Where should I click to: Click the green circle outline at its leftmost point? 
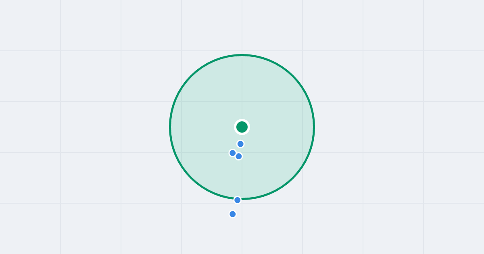click(170, 127)
